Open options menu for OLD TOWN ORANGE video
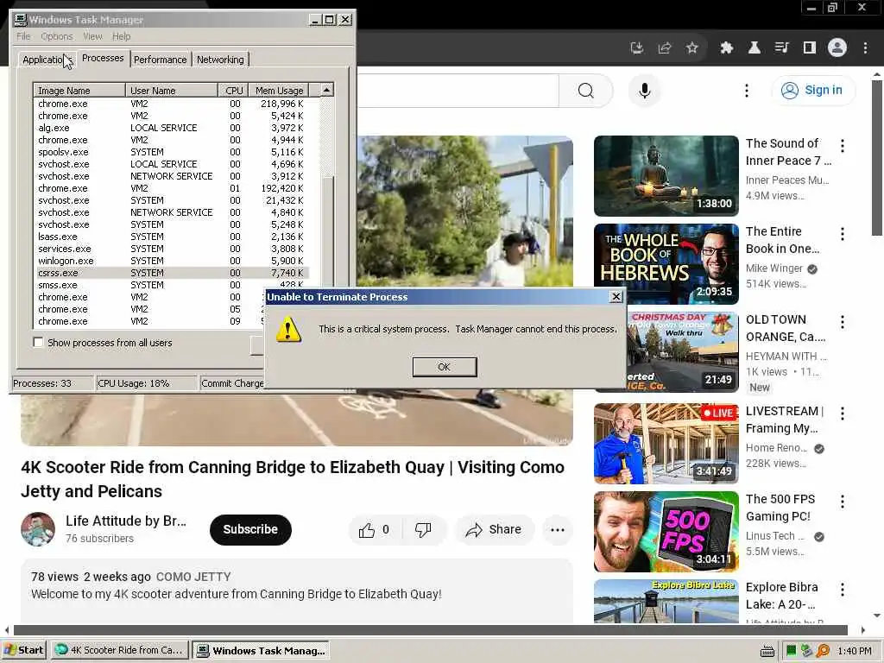This screenshot has height=663, width=884. click(x=843, y=322)
